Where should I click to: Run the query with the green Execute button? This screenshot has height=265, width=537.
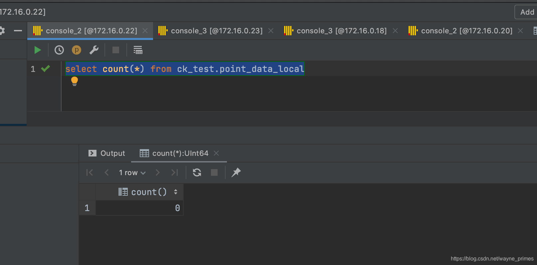[x=38, y=50]
